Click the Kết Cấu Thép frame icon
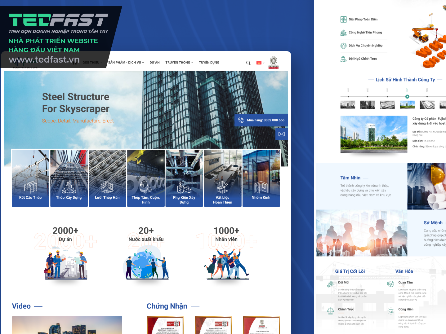This screenshot has height=334, width=446. [x=30, y=187]
